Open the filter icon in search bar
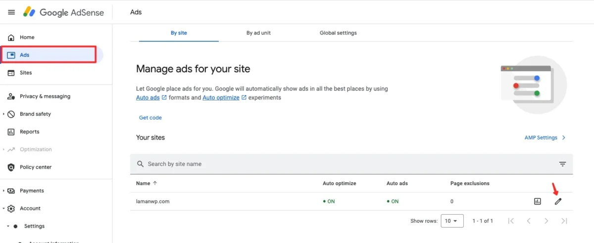The image size is (594, 243). point(562,164)
